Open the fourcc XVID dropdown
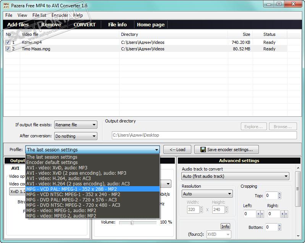 (219, 235)
